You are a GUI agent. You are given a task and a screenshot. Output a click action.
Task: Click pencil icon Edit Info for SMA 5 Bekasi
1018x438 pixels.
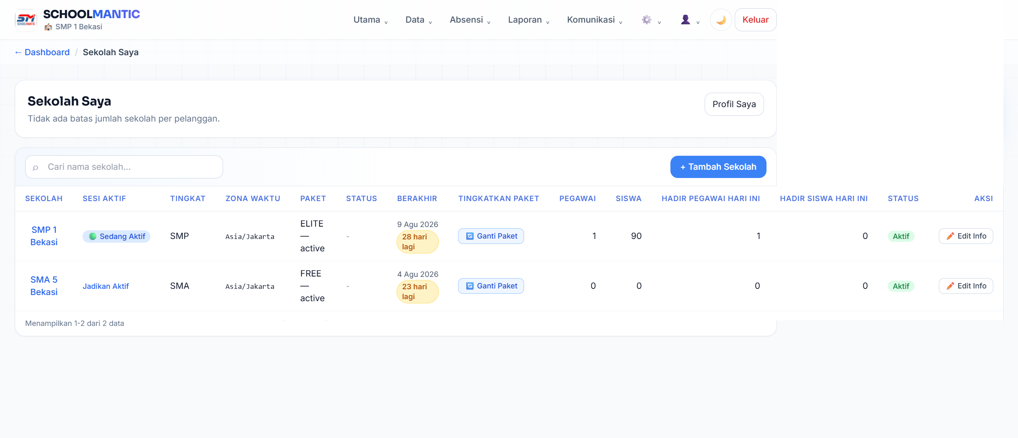point(966,286)
